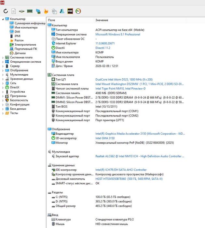Select Программы in the left tree

[x=18, y=96]
